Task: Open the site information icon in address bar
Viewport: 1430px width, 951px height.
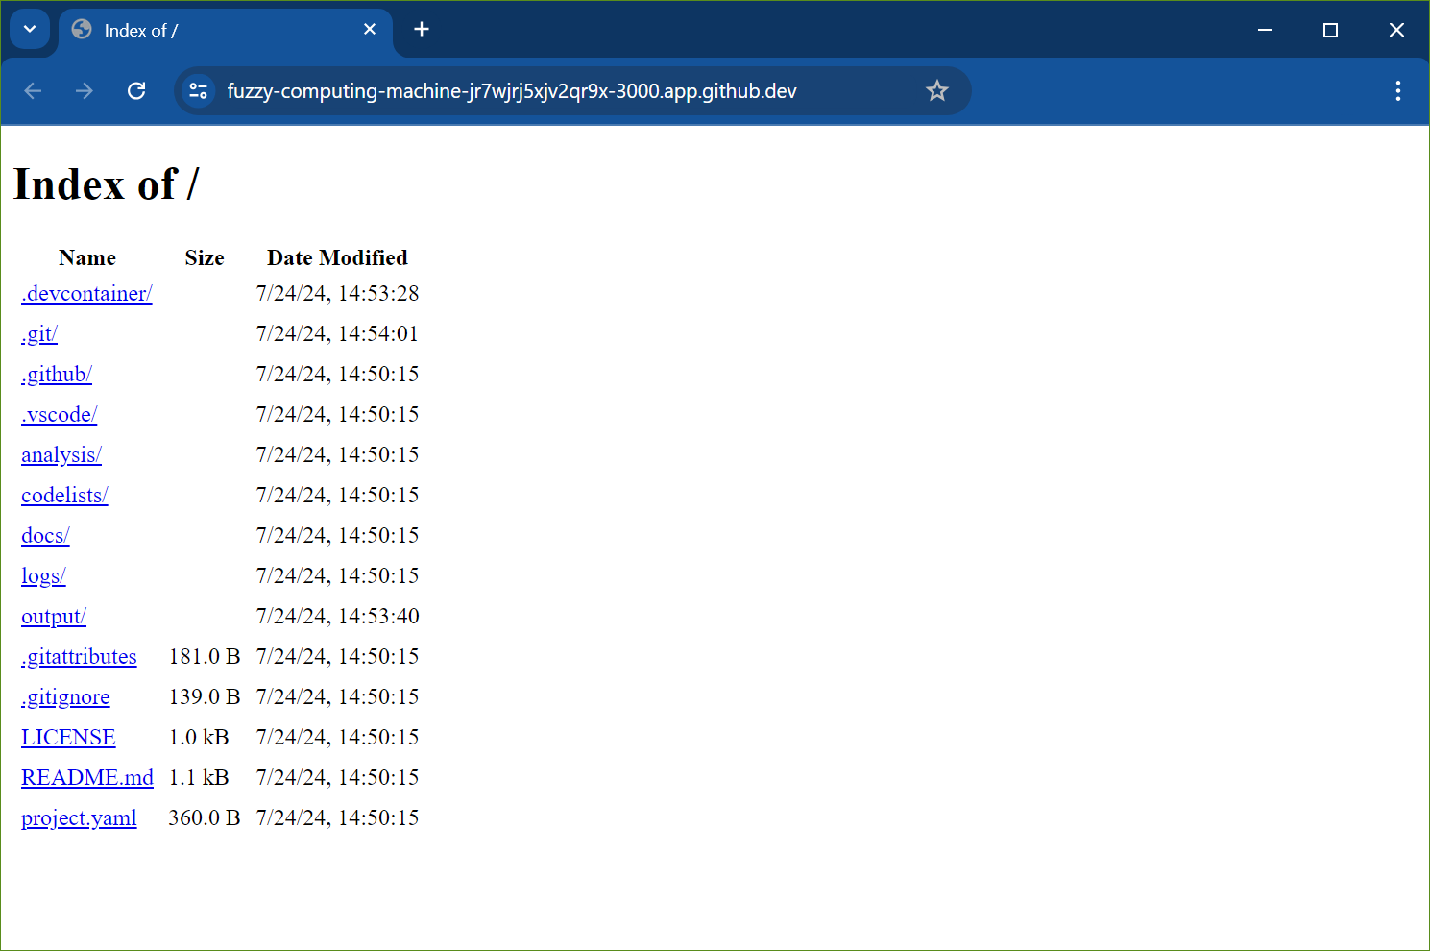Action: [x=198, y=90]
